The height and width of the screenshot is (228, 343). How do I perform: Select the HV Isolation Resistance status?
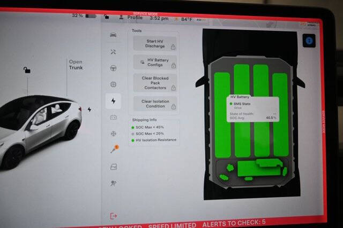point(154,140)
